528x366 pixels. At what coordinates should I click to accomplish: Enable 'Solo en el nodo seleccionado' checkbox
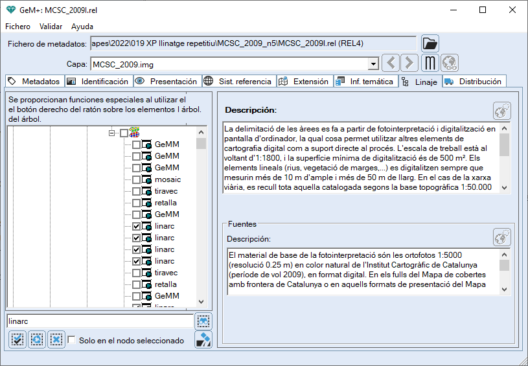(72, 340)
